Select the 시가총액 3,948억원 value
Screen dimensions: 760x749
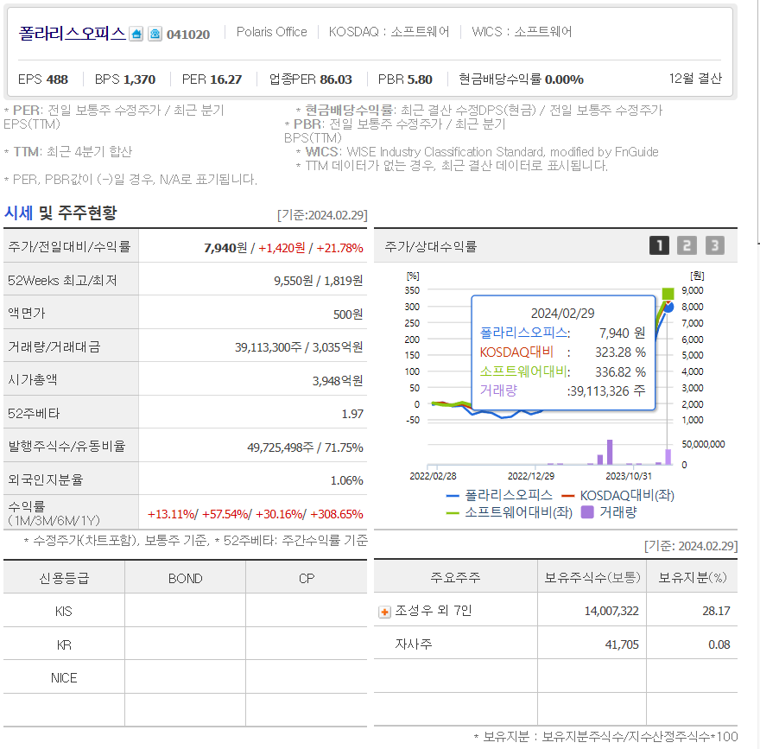pos(338,381)
